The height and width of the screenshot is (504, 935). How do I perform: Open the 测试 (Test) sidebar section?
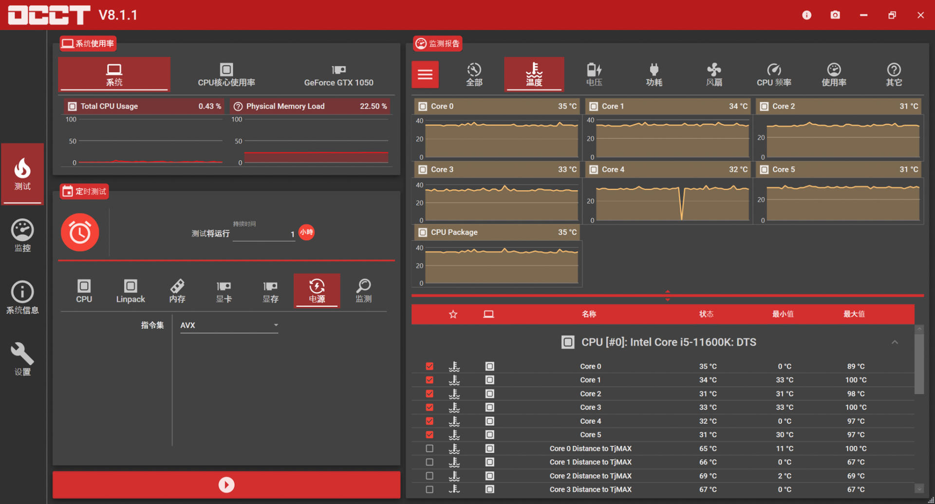click(22, 174)
